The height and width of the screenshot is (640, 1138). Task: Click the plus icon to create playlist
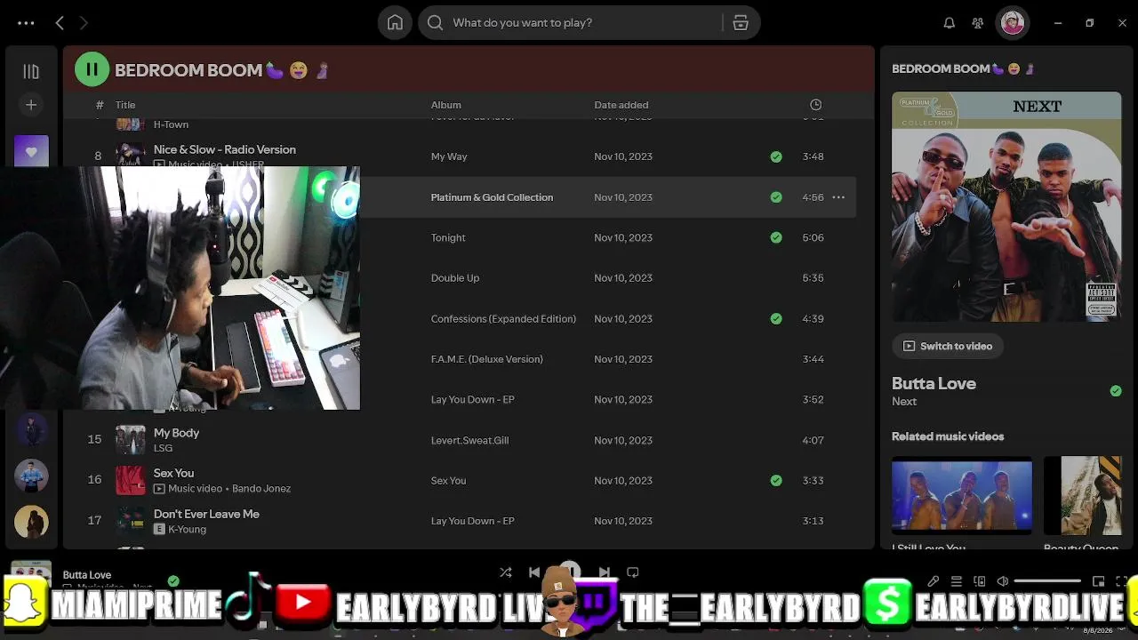tap(31, 105)
